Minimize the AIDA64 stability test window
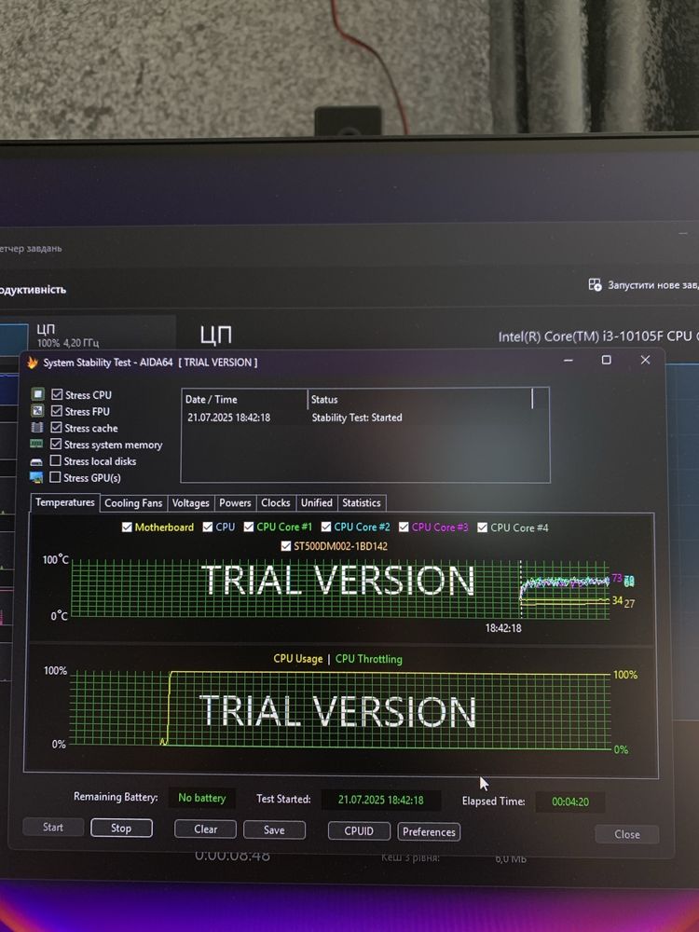 tap(569, 360)
